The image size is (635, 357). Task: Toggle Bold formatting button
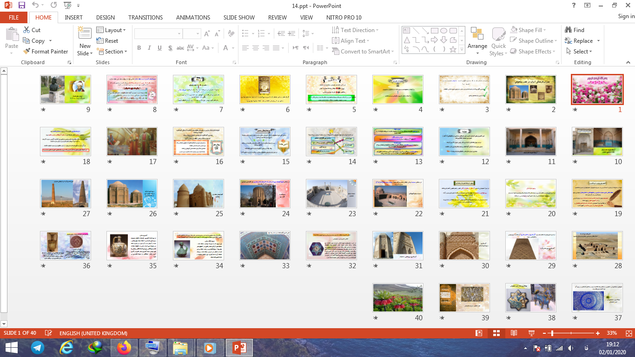click(139, 48)
